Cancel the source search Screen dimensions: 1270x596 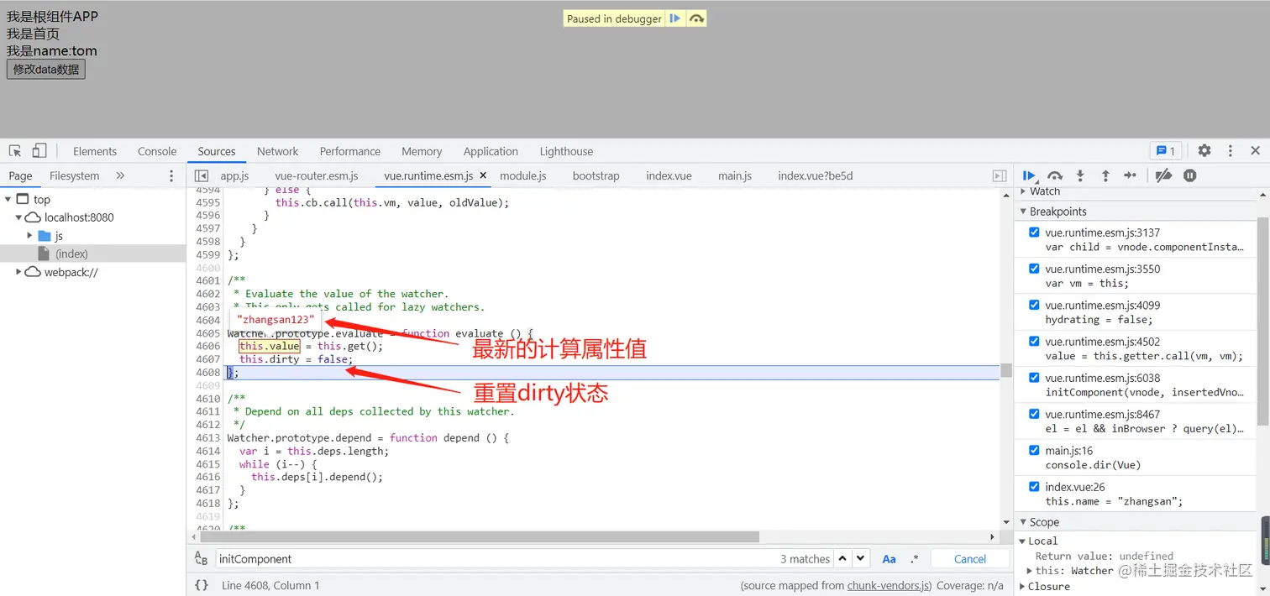970,559
